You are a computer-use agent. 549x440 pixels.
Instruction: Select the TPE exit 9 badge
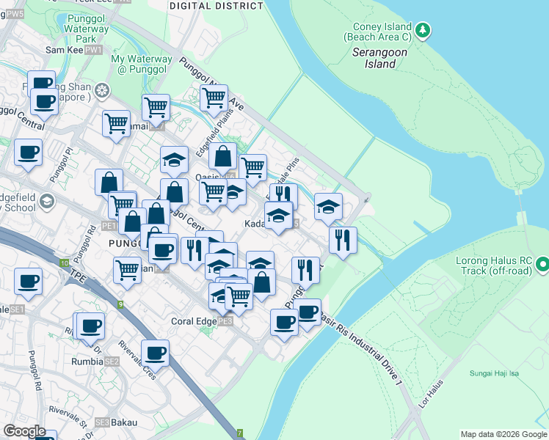click(x=120, y=304)
